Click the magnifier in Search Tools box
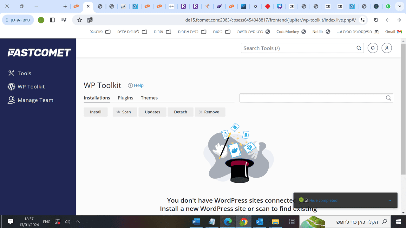Viewport: 406px width, 228px height. point(359,48)
